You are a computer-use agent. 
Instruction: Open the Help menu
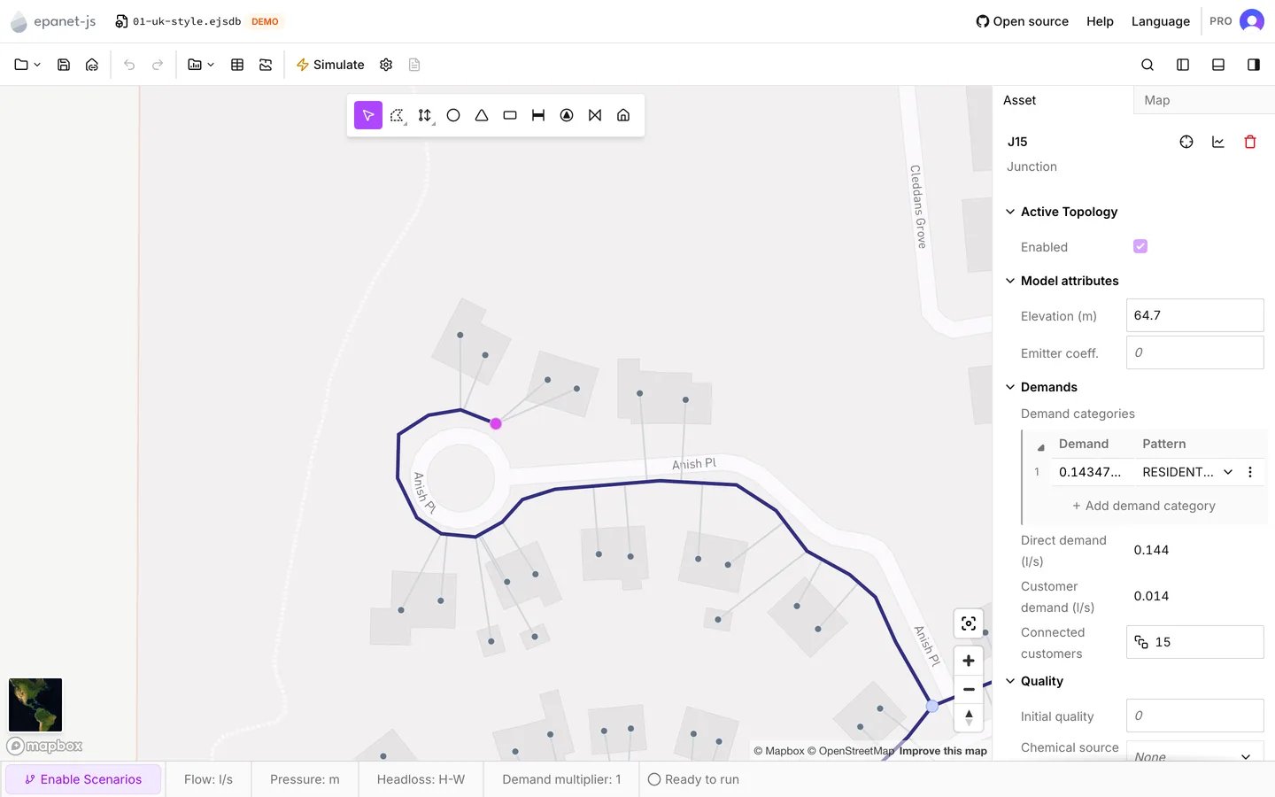[x=1100, y=21]
